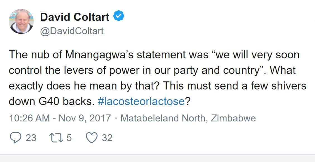Screen dimensions: 315x162
Task: Click the reply count 23
Action: (31, 138)
